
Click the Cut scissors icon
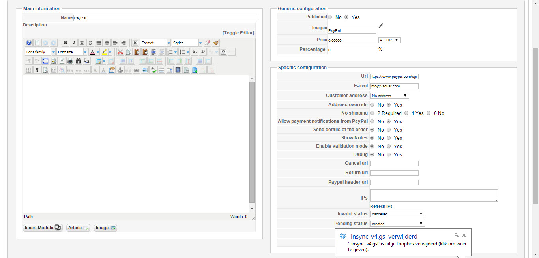coord(120,52)
